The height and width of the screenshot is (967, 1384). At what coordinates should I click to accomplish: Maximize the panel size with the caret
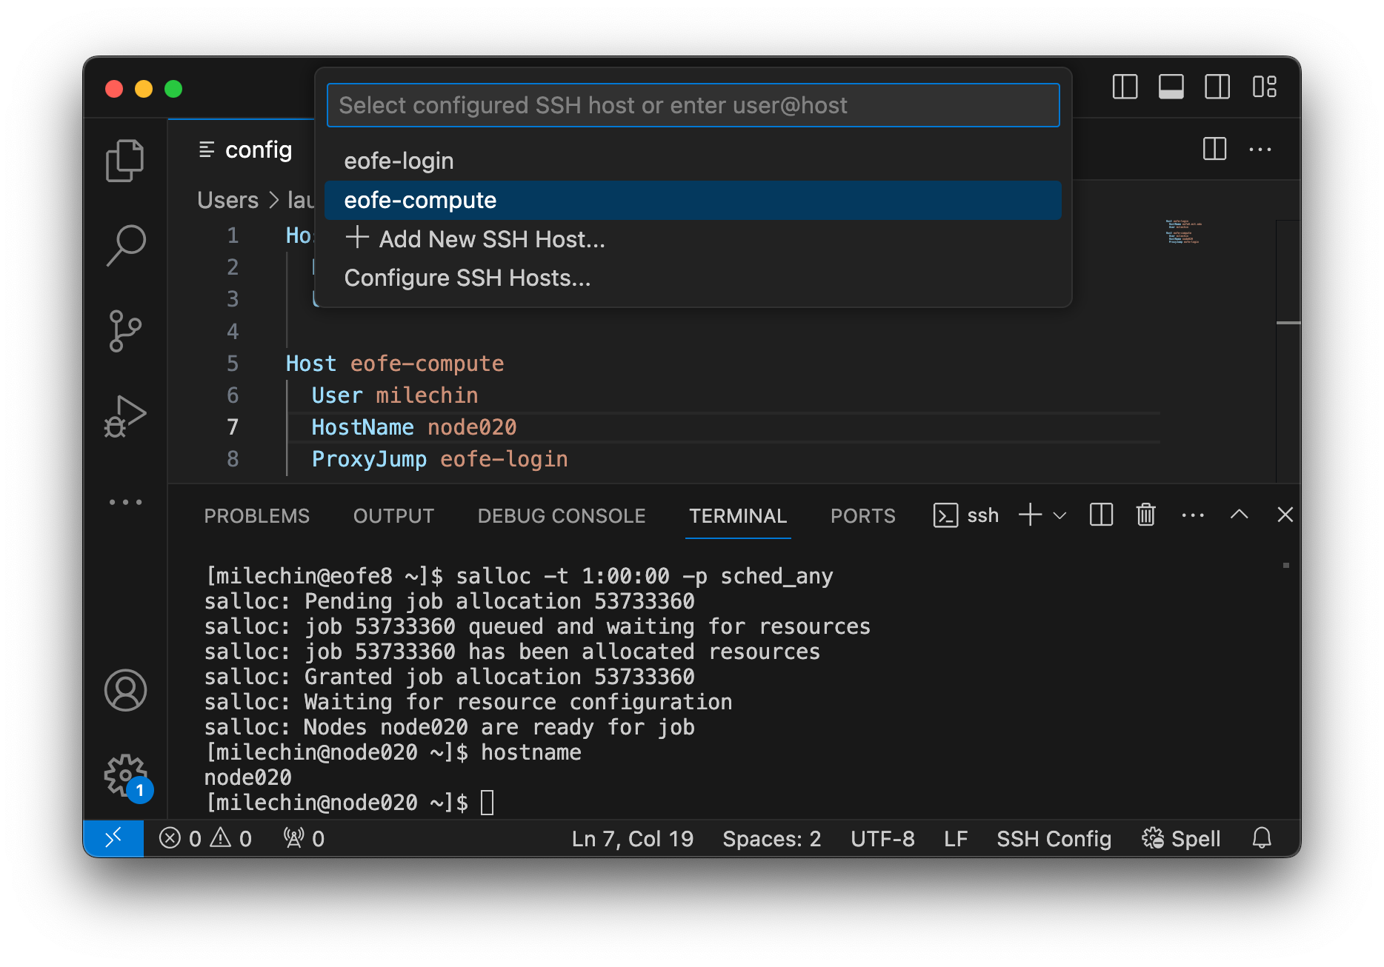coord(1239,515)
